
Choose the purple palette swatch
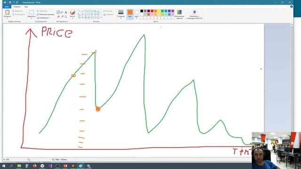pyautogui.click(x=173, y=11)
